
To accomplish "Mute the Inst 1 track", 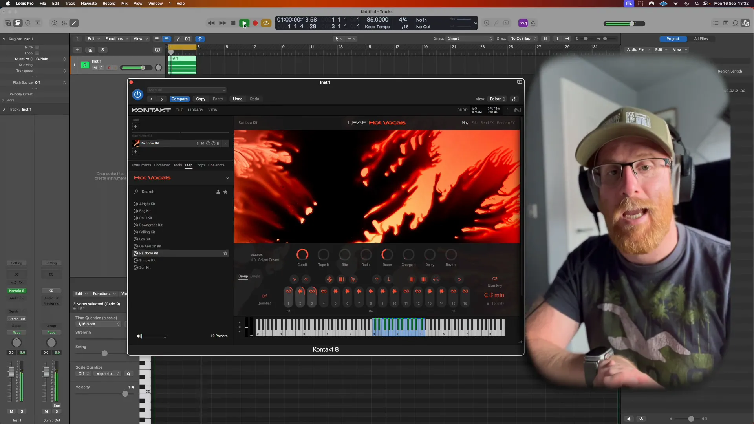I will click(95, 68).
